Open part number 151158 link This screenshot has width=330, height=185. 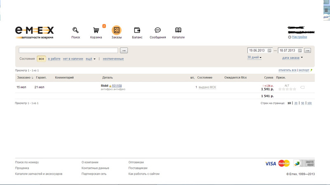(116, 86)
